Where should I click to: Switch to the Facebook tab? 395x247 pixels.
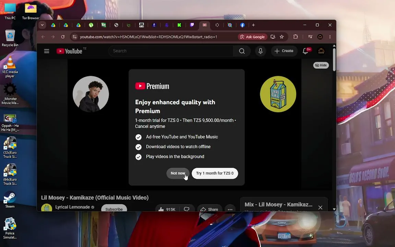(x=242, y=25)
